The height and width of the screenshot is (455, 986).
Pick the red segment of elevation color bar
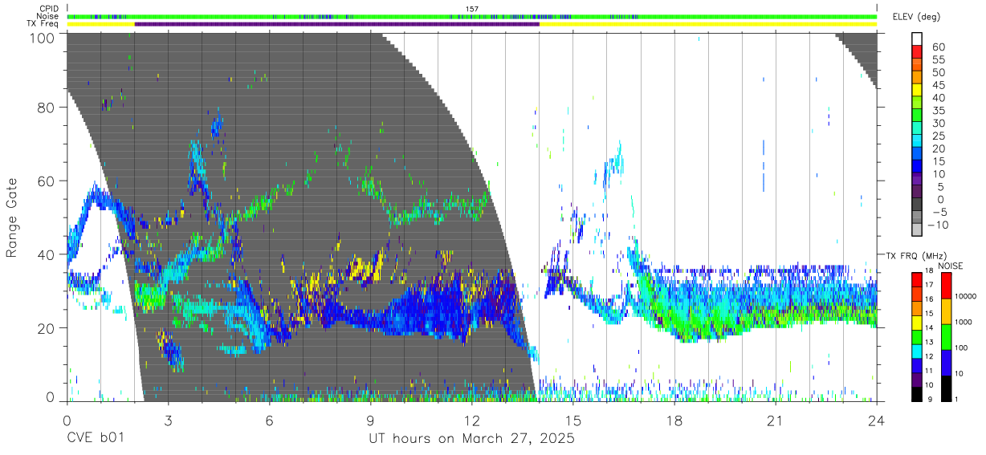click(917, 52)
